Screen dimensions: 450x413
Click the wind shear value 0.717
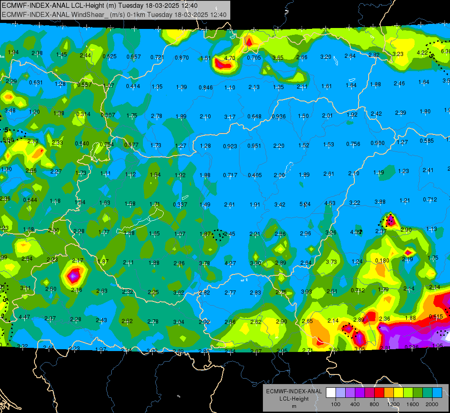click(x=230, y=175)
